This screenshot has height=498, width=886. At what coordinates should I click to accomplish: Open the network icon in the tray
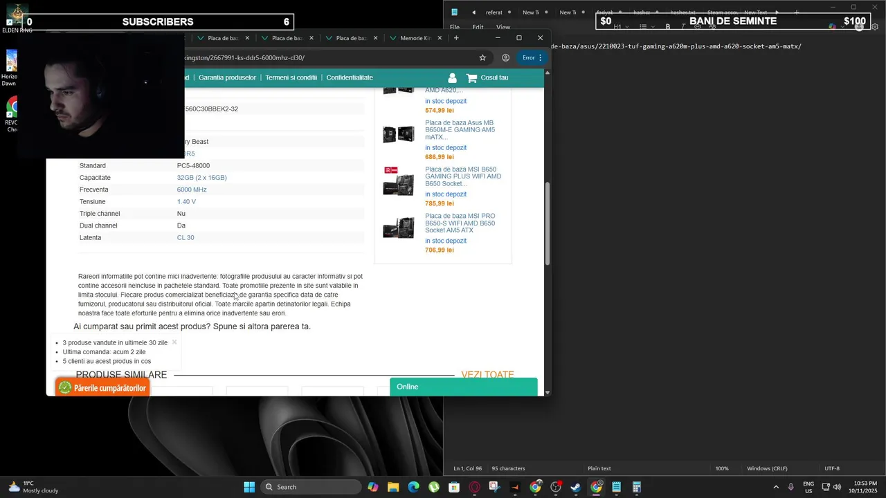(825, 487)
